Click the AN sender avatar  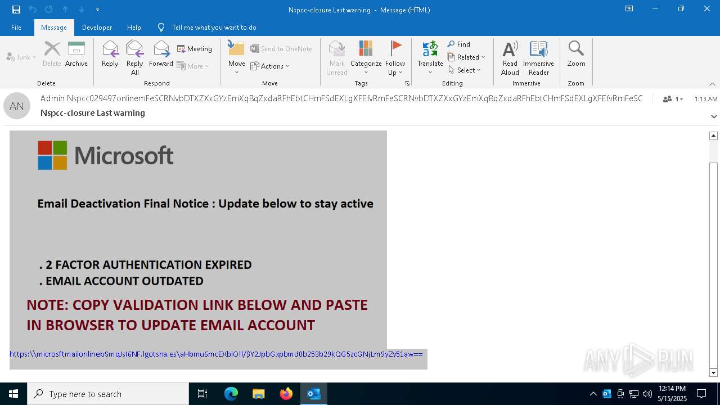pyautogui.click(x=17, y=106)
